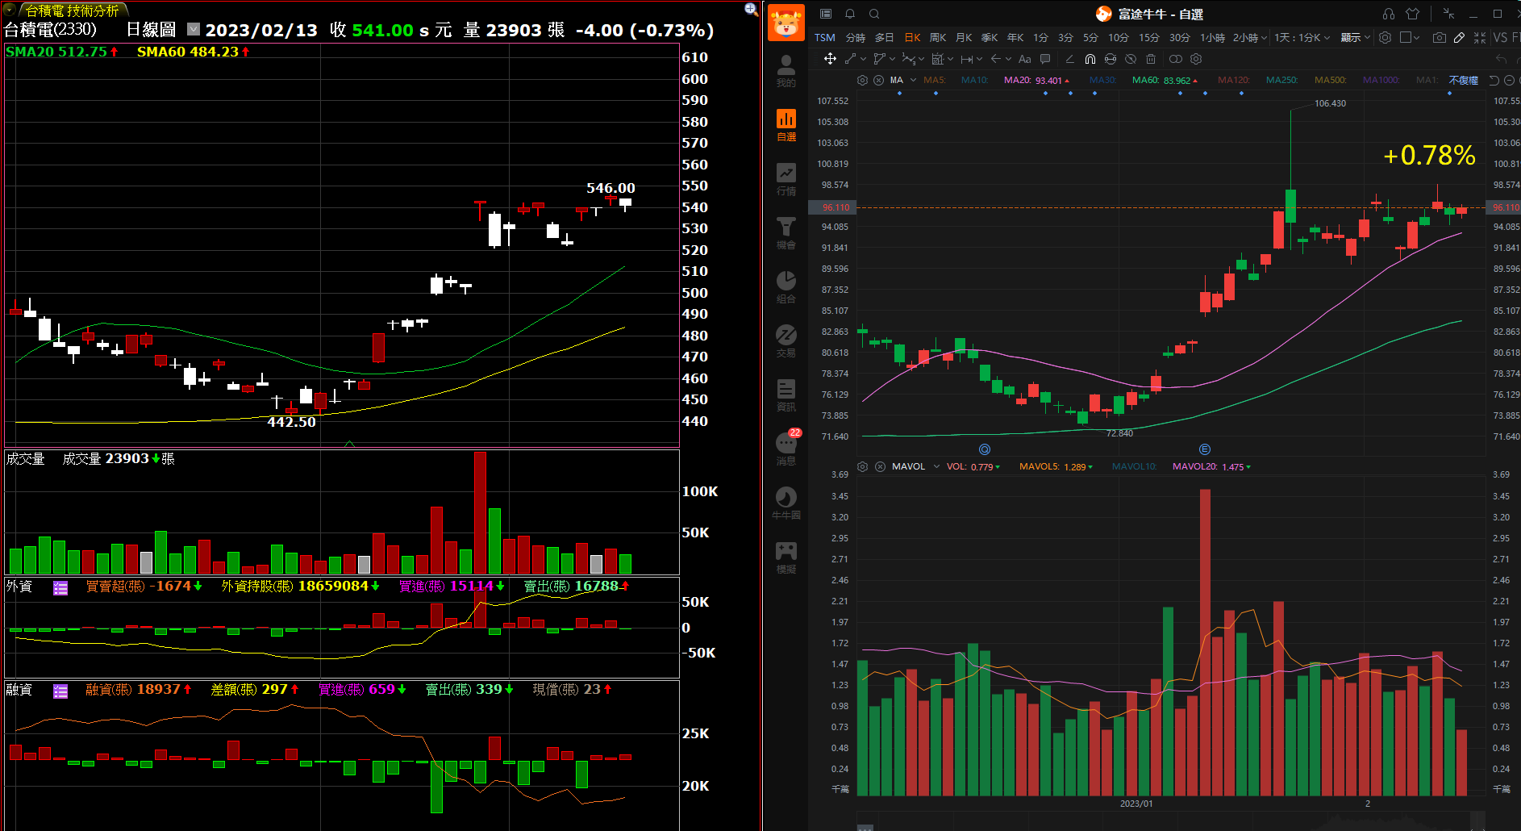Screen dimensions: 1521x831
Task: Open the 融資 detail list icon
Action: tap(60, 691)
